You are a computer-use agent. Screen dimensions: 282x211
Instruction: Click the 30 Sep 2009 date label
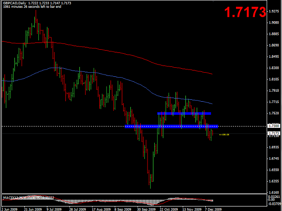coord(146,209)
